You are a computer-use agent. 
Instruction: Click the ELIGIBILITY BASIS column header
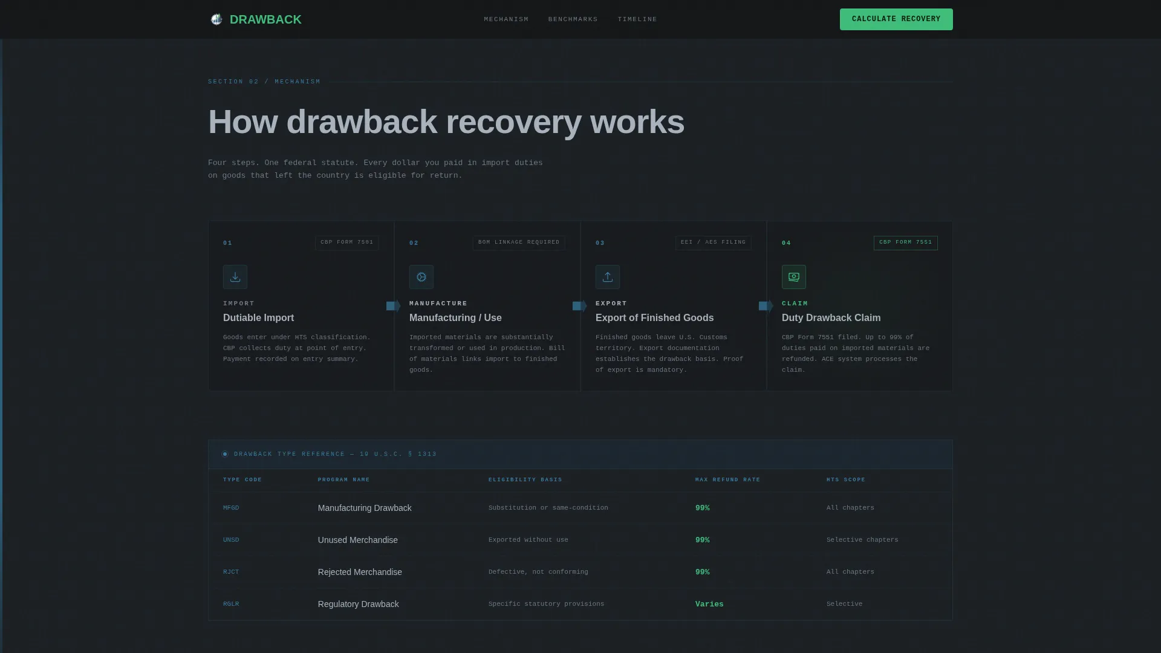click(x=525, y=480)
